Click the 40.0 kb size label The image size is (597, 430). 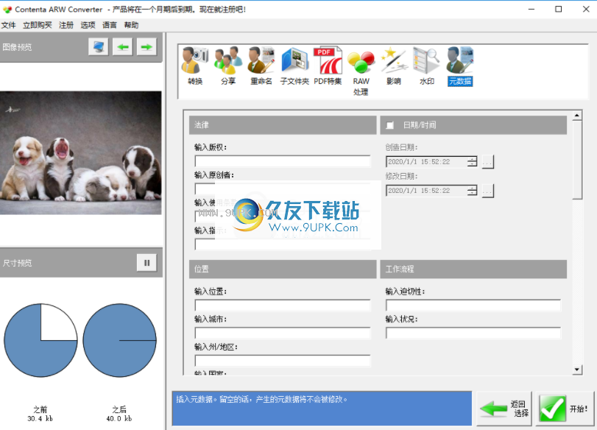(119, 419)
